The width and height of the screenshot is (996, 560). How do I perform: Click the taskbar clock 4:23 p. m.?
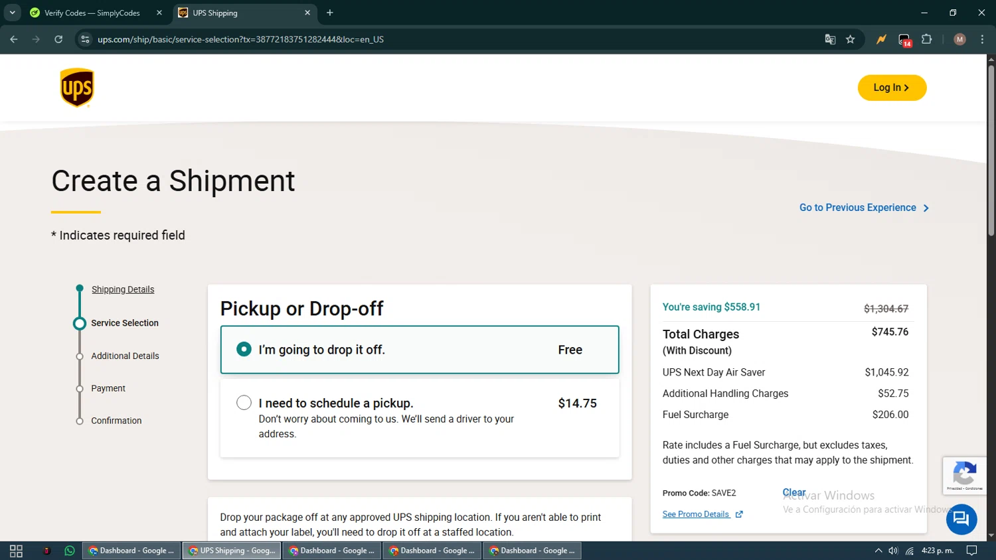coord(938,551)
